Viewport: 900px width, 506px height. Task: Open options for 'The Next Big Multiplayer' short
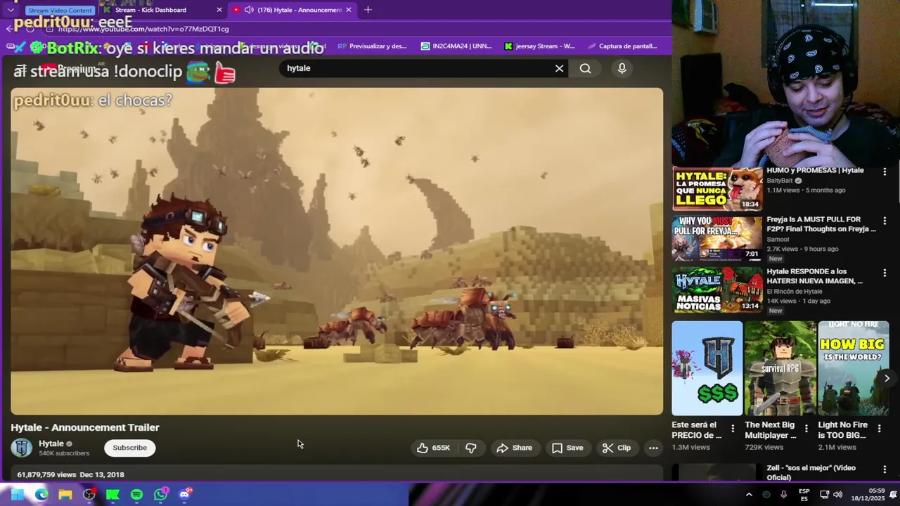click(x=806, y=428)
